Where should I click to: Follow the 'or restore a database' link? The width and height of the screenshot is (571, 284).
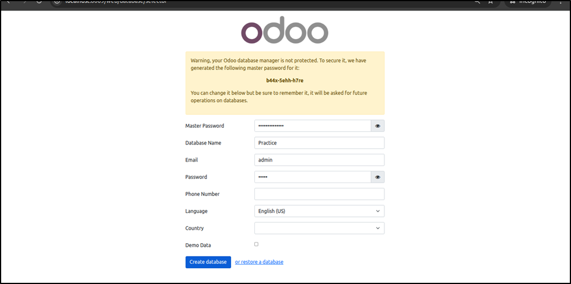pyautogui.click(x=259, y=262)
